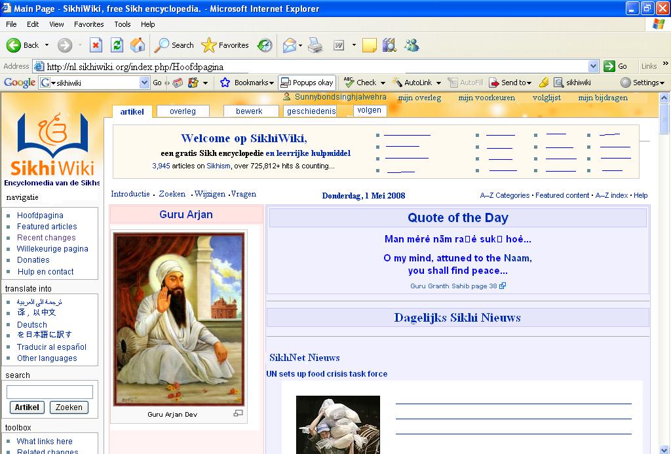Screen dimensions: 671x454
Task: Open Recent changes link
Action: (47, 238)
